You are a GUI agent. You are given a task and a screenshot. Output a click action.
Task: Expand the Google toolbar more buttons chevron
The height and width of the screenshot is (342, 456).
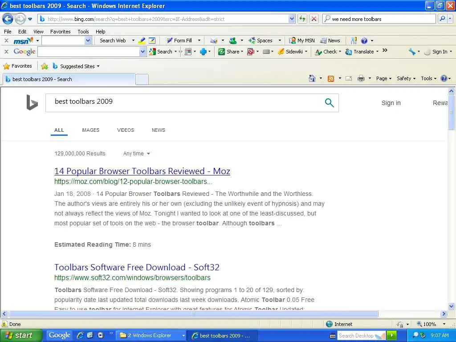pyautogui.click(x=385, y=50)
